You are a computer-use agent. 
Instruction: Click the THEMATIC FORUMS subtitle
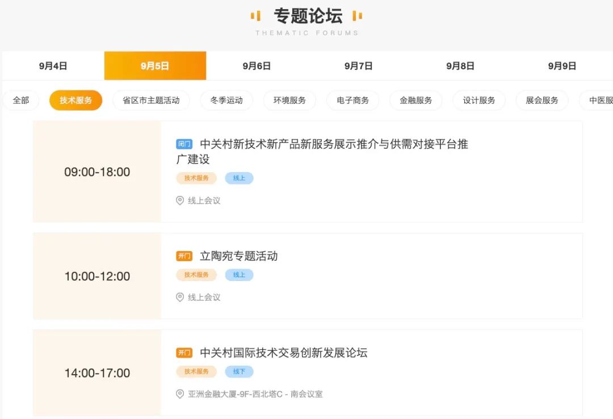pyautogui.click(x=307, y=33)
